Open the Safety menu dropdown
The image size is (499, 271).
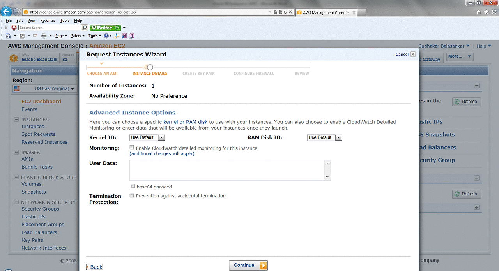pyautogui.click(x=78, y=36)
